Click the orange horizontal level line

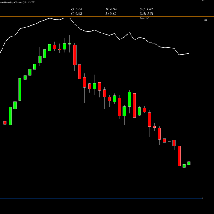click(107, 17)
